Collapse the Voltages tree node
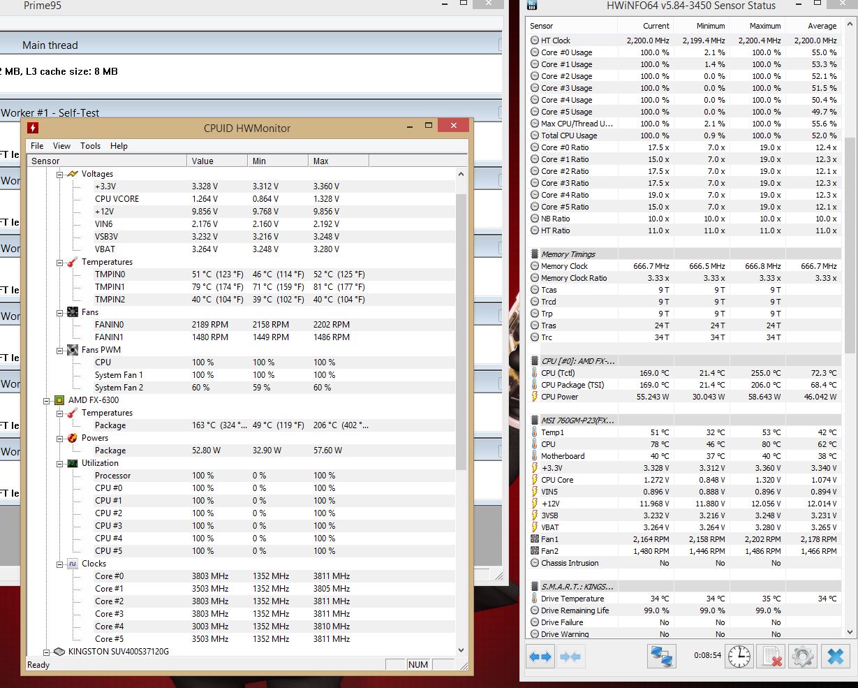 (x=59, y=174)
